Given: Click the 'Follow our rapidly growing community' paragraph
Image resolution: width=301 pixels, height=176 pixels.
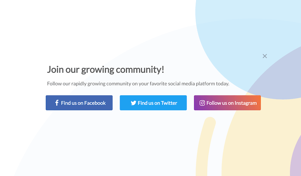Looking at the screenshot, I should point(138,84).
